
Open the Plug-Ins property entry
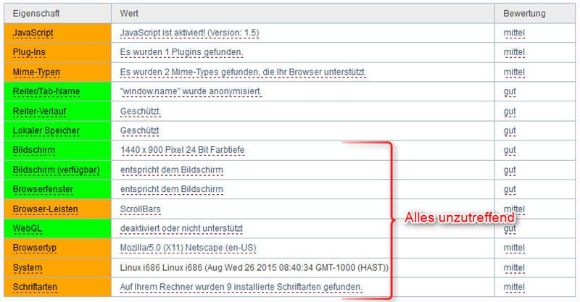point(30,53)
